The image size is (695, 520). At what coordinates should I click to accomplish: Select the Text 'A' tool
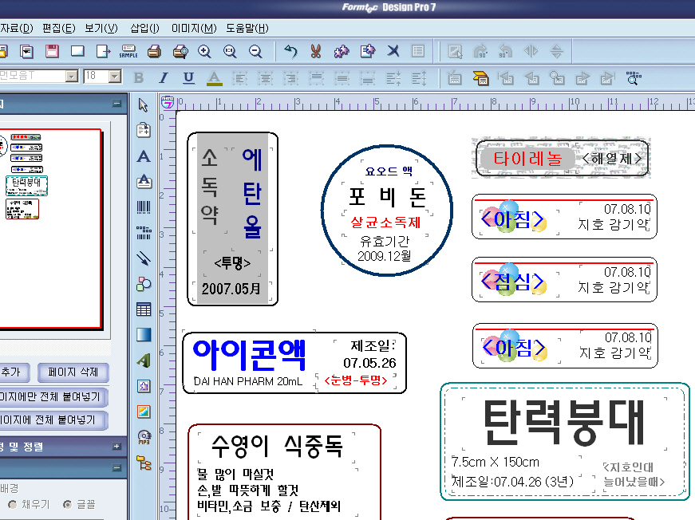(x=143, y=156)
